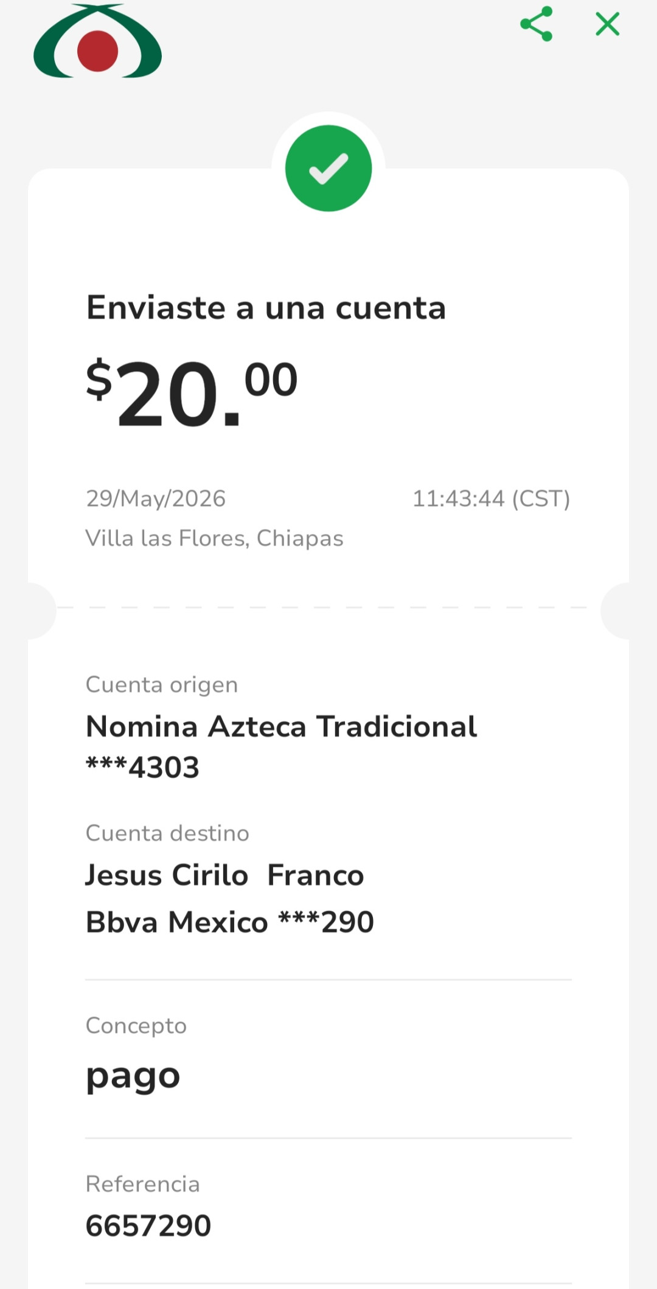Screen dimensions: 657x1289
Task: Tap the green success checkmark icon
Action: (x=328, y=169)
